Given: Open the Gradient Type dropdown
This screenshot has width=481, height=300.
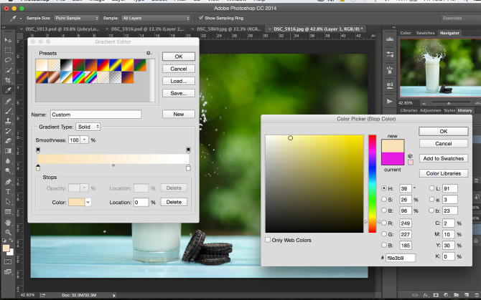Looking at the screenshot, I should coord(88,127).
